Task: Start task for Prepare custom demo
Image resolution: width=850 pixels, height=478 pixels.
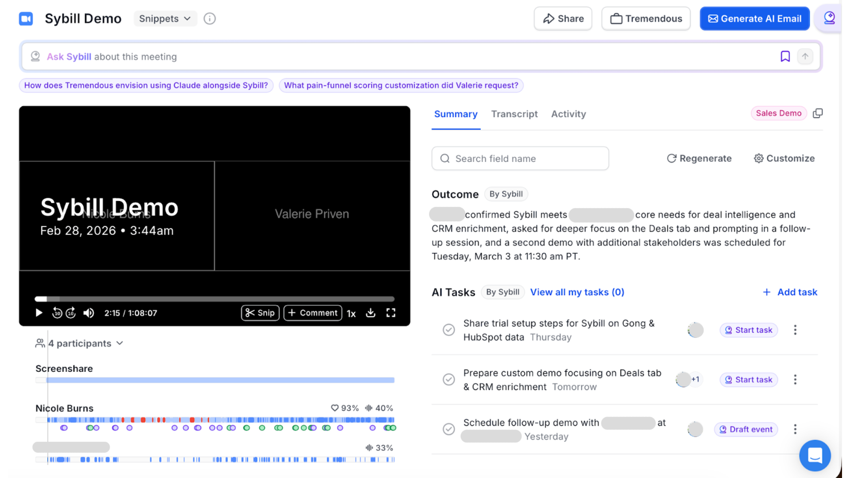Action: point(749,380)
